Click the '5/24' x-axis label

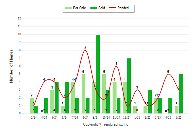[x=54, y=117]
